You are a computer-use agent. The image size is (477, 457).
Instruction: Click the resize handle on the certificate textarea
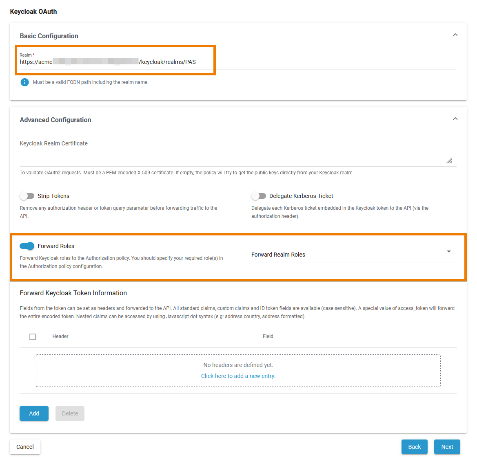click(449, 160)
